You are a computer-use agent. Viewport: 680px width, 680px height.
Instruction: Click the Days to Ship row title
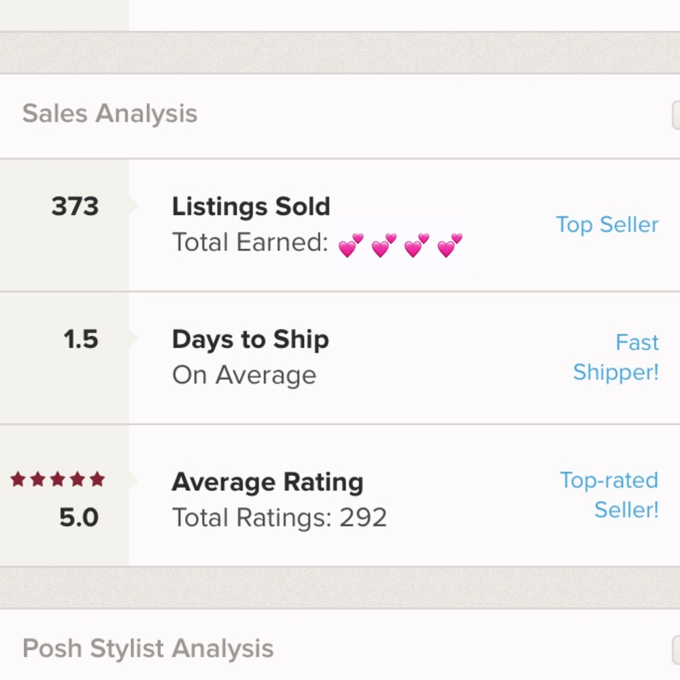[x=250, y=339]
